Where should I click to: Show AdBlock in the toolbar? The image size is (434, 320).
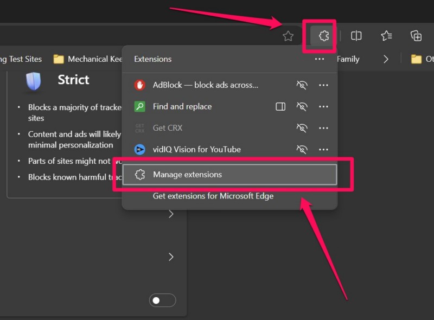click(302, 85)
